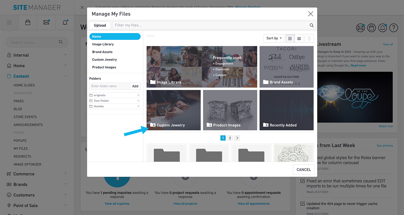Expand the Commerce menu section

(x=65, y=174)
